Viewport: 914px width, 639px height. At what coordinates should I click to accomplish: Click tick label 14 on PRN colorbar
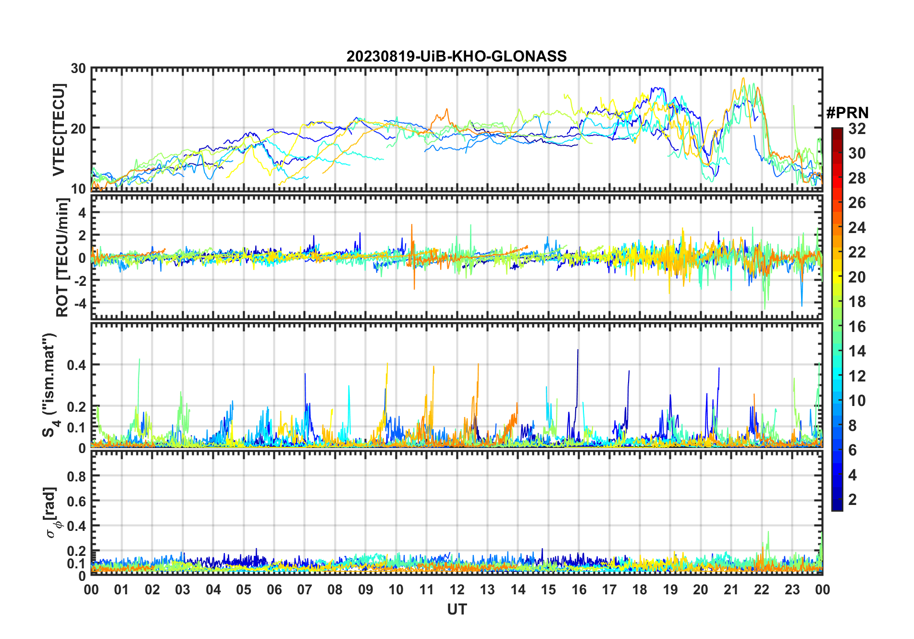coord(857,351)
